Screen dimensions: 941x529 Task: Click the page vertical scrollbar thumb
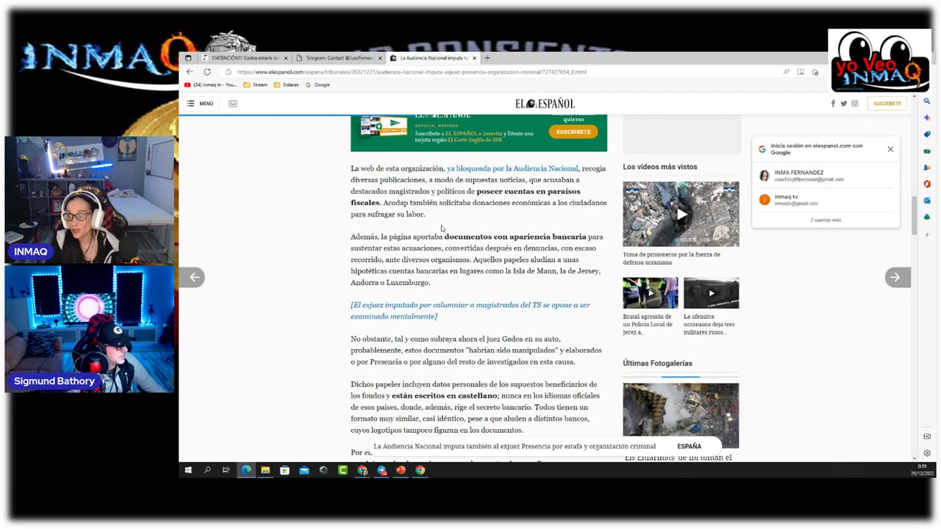[915, 215]
